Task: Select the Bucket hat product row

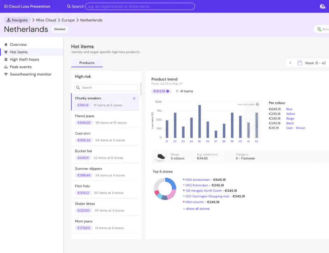Action: click(x=105, y=154)
